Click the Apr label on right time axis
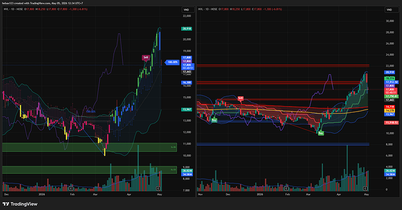The image size is (402, 210). 338,194
